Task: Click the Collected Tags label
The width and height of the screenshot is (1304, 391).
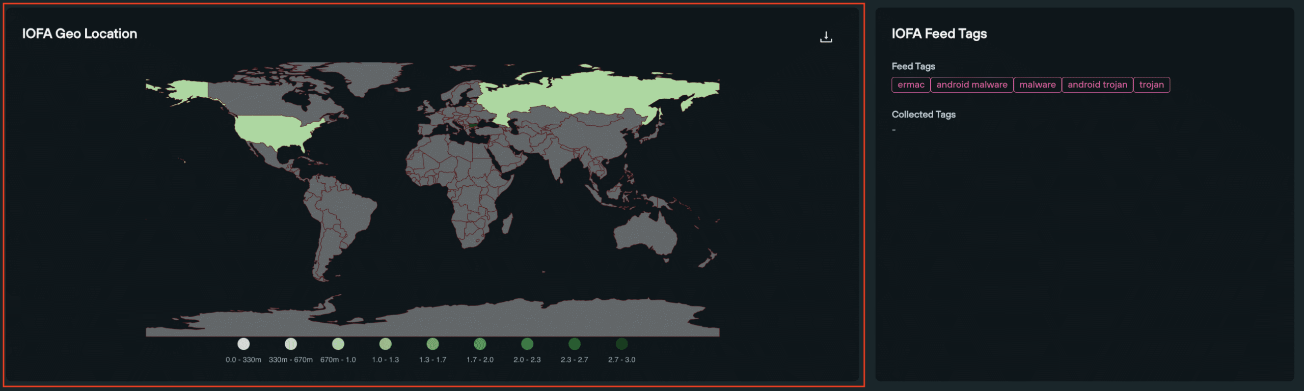Action: coord(923,115)
